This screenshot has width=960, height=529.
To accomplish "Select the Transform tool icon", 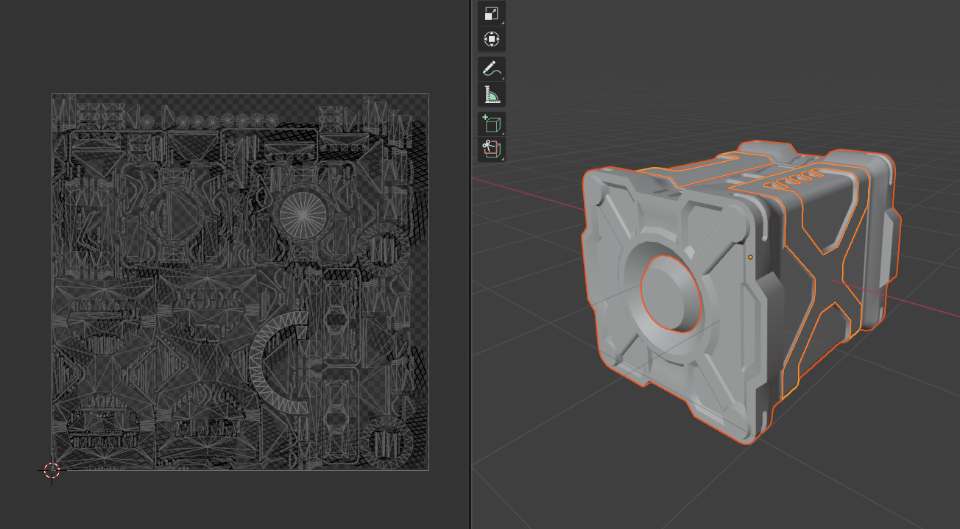I will 492,39.
